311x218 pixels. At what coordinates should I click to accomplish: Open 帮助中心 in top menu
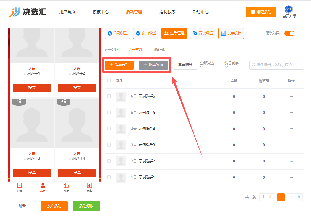click(x=200, y=12)
